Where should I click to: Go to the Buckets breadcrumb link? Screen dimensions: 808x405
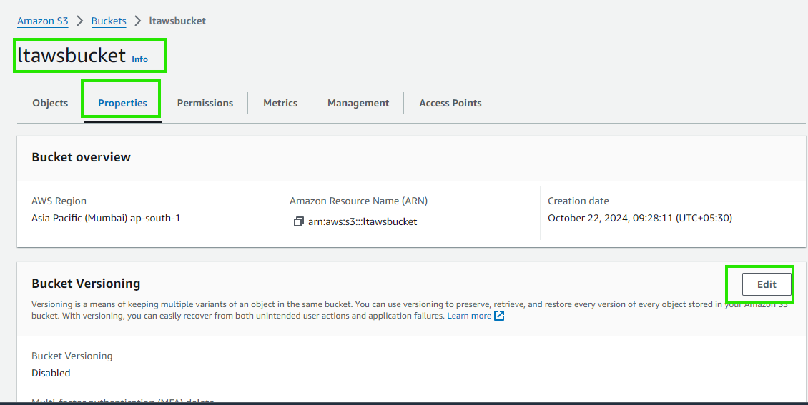(109, 21)
